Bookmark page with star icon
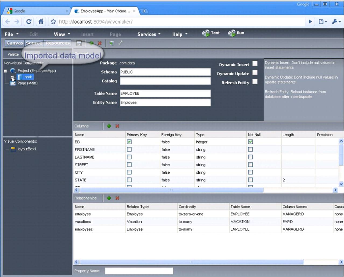This screenshot has height=277, width=344. point(53,22)
